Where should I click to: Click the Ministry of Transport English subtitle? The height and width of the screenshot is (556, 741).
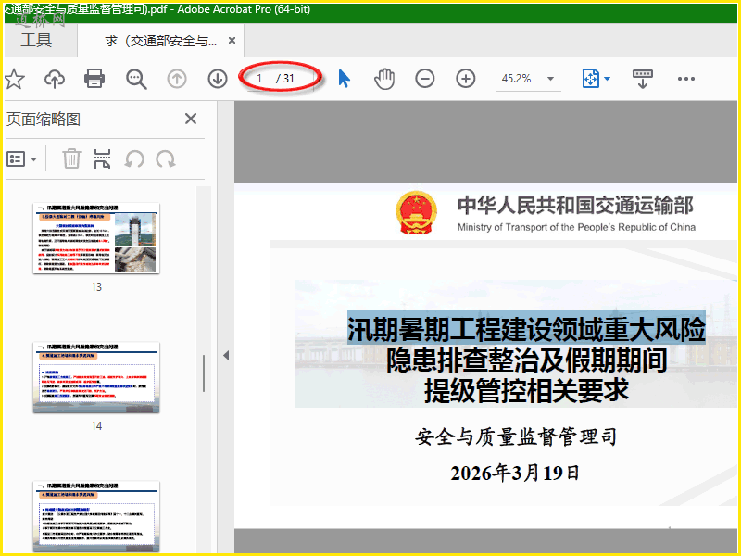pos(576,227)
